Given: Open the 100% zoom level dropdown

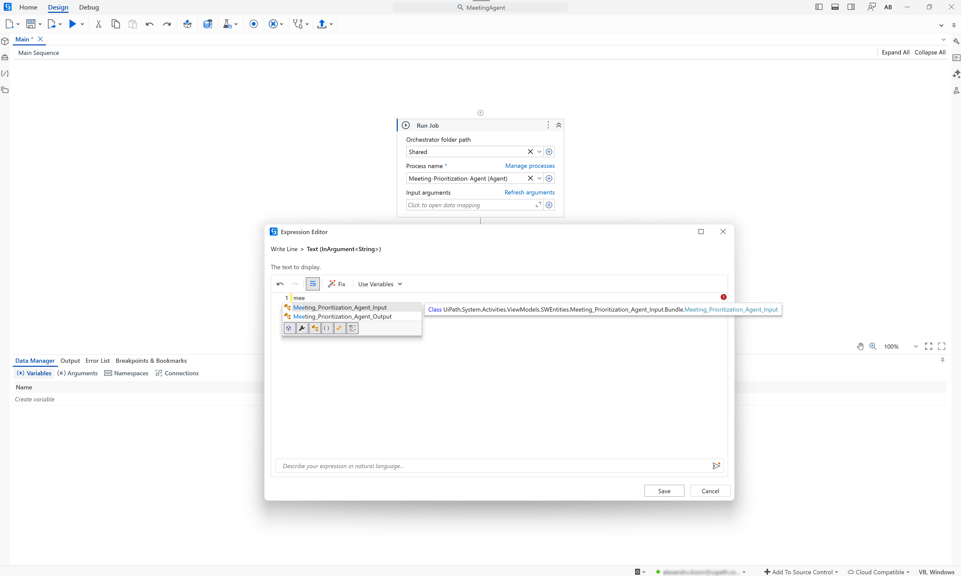Looking at the screenshot, I should [916, 347].
